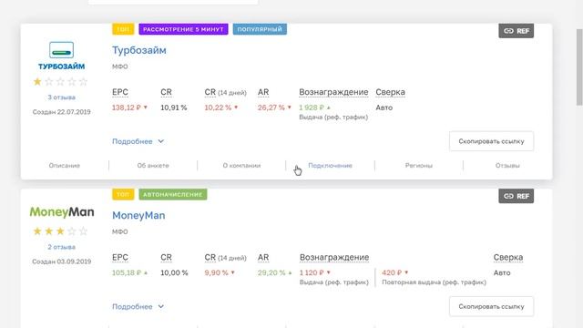This screenshot has height=328, width=583.
Task: Click CR 14-day value 9,90 %
Action: [217, 272]
